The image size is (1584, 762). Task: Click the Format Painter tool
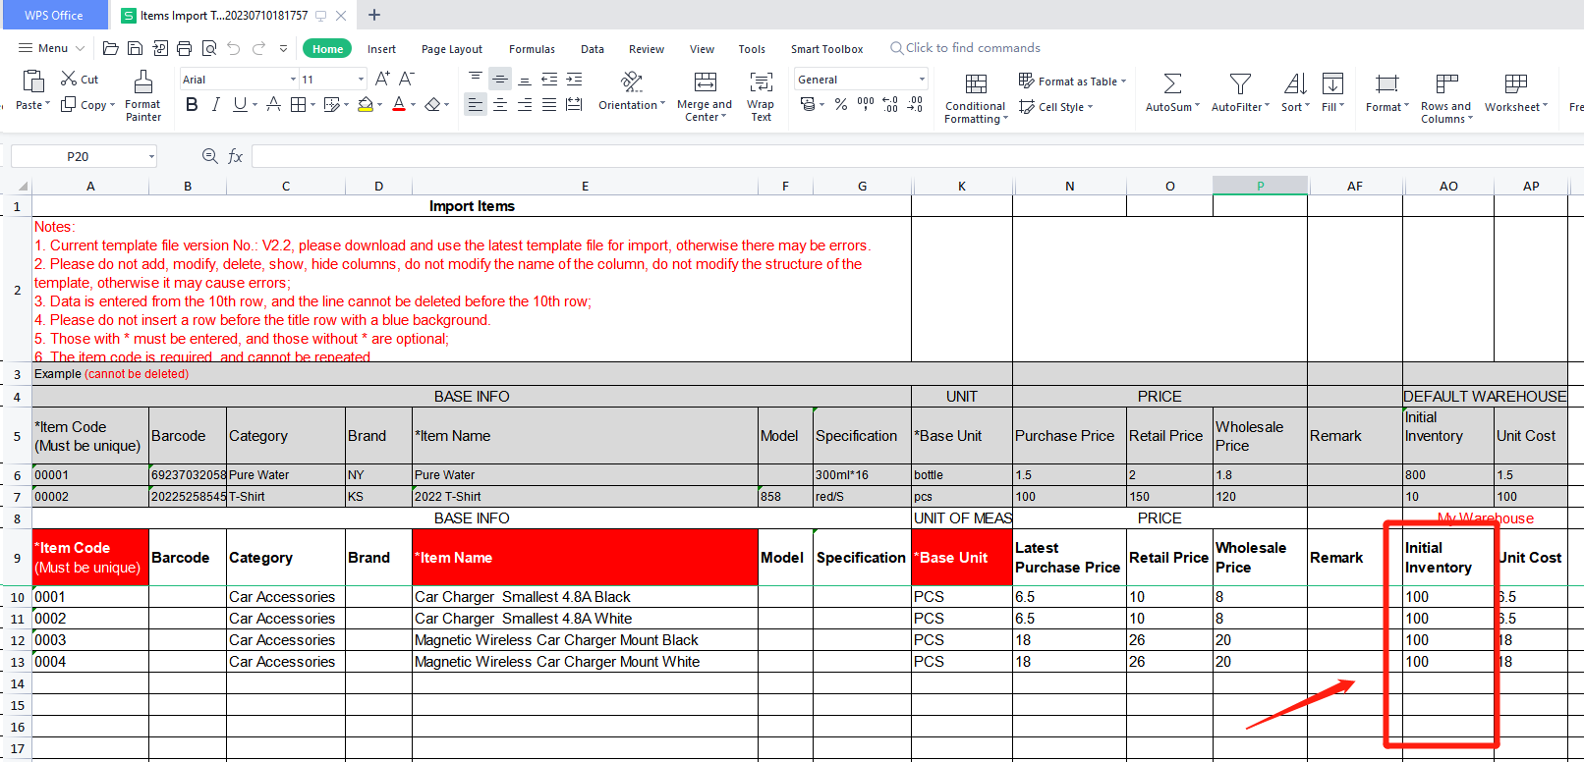tap(142, 95)
